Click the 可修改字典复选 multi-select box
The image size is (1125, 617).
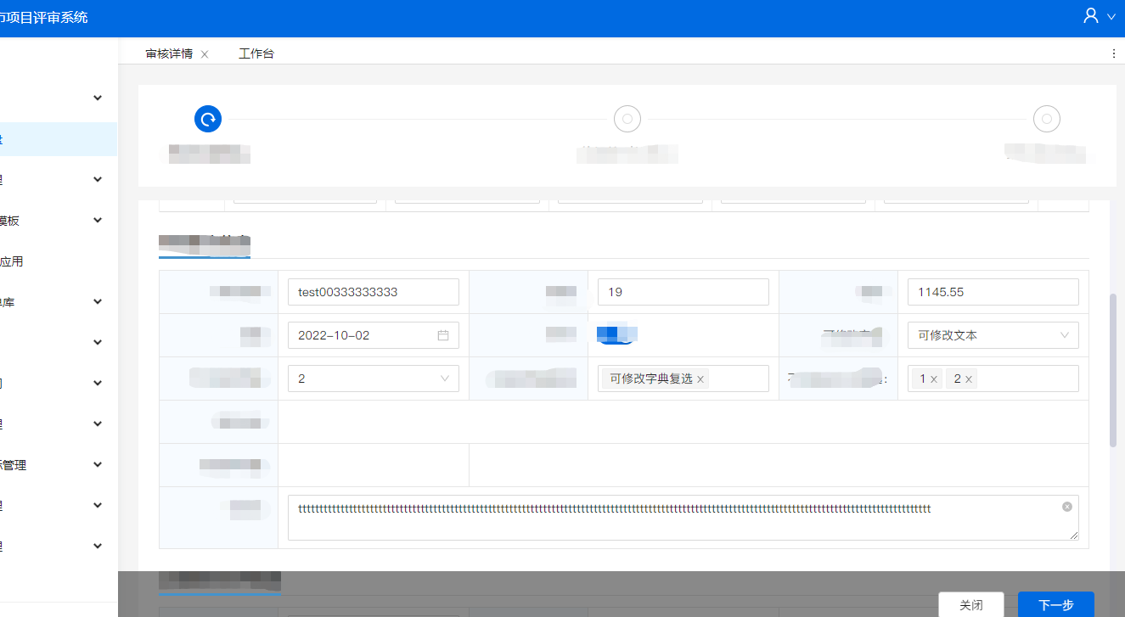point(683,379)
